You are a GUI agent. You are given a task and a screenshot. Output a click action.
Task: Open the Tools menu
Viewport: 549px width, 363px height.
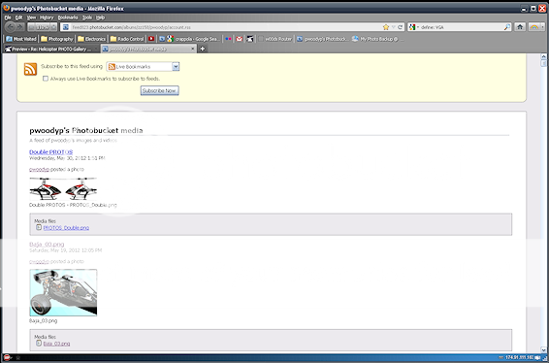[87, 17]
